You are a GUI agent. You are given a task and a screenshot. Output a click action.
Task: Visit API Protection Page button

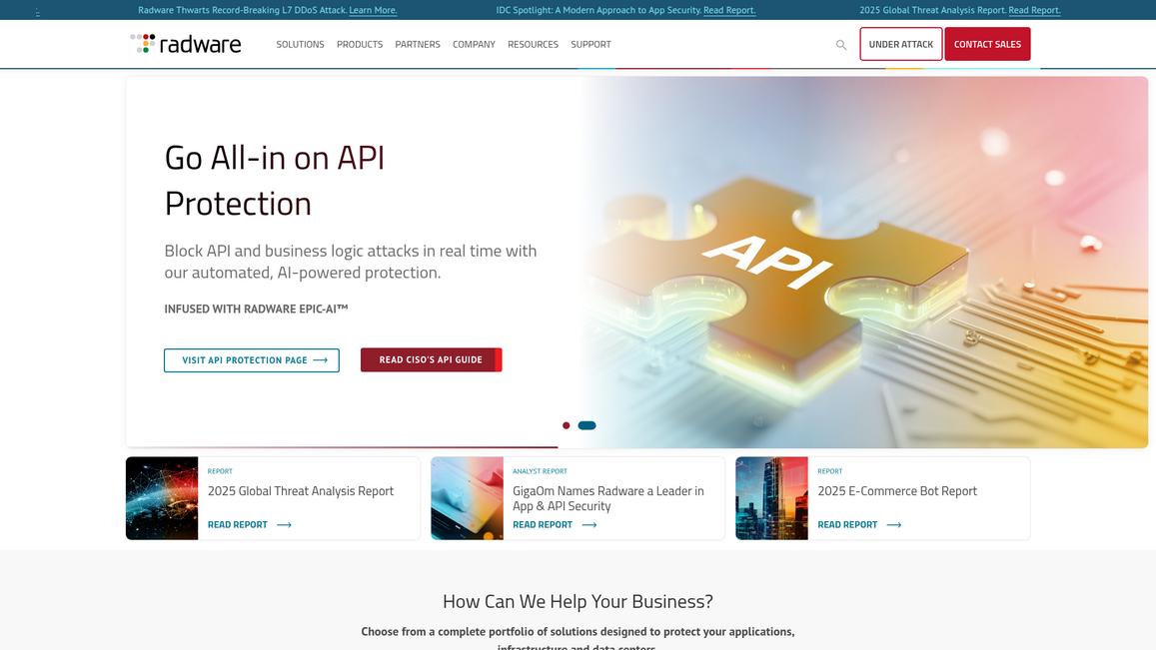(252, 360)
